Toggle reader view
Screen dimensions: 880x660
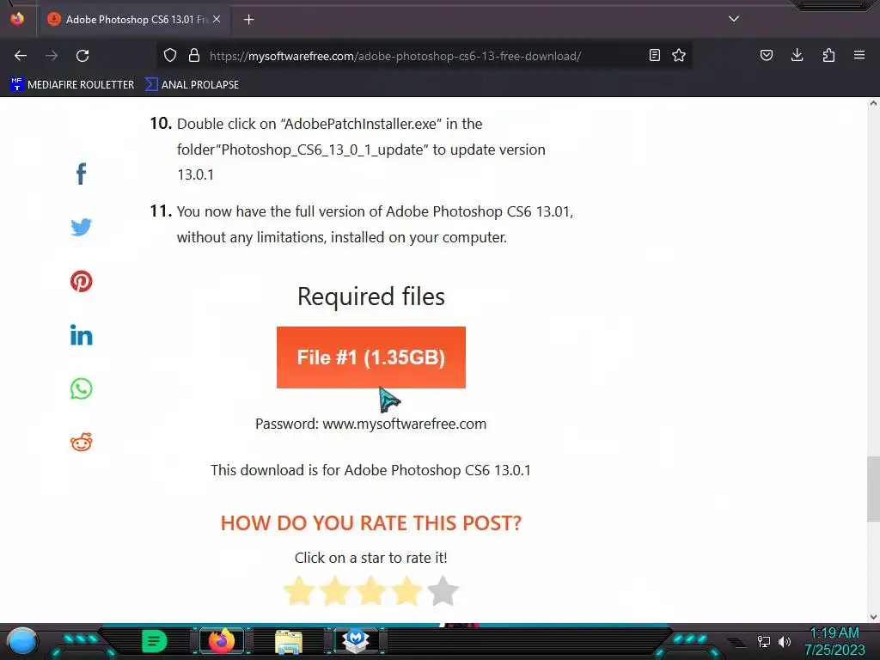click(654, 55)
